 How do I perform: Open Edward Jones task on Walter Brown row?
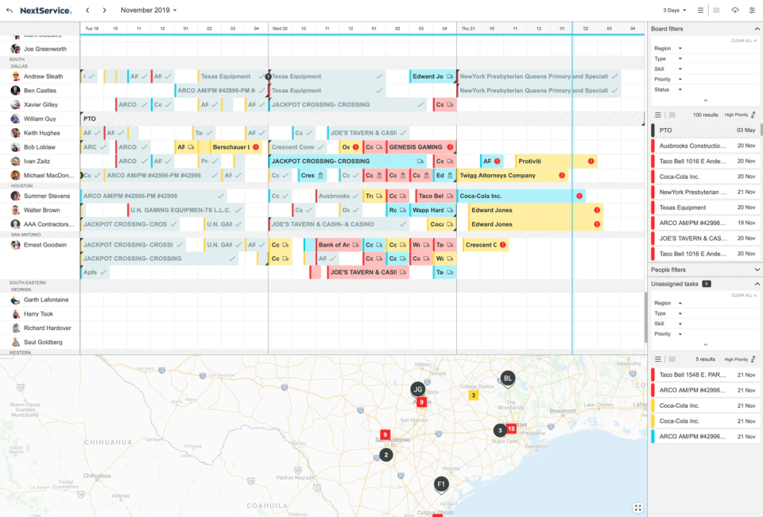535,210
